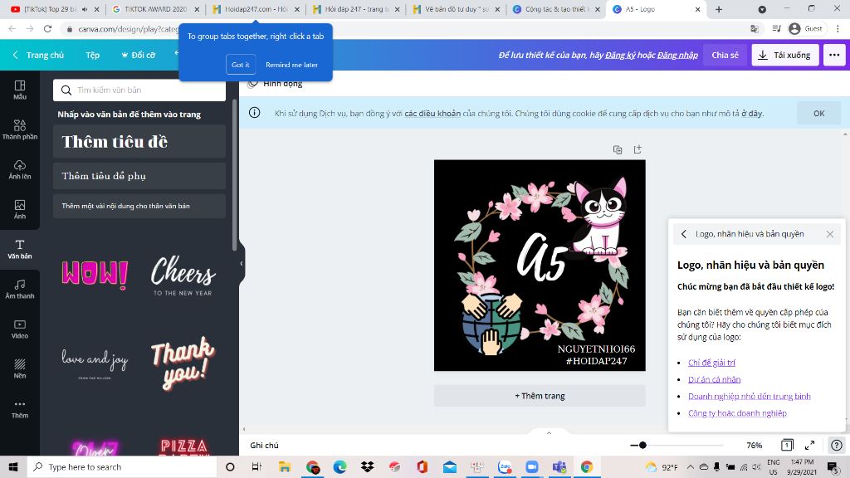The image size is (850, 478).
Task: Switch to the Hoidap247.com browser tab
Action: 255,9
